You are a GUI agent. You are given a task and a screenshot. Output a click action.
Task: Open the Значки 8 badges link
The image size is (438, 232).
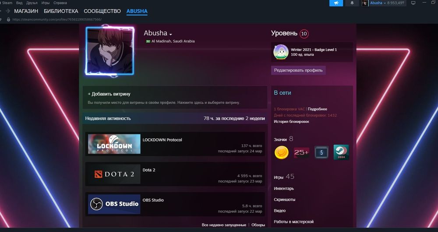283,139
